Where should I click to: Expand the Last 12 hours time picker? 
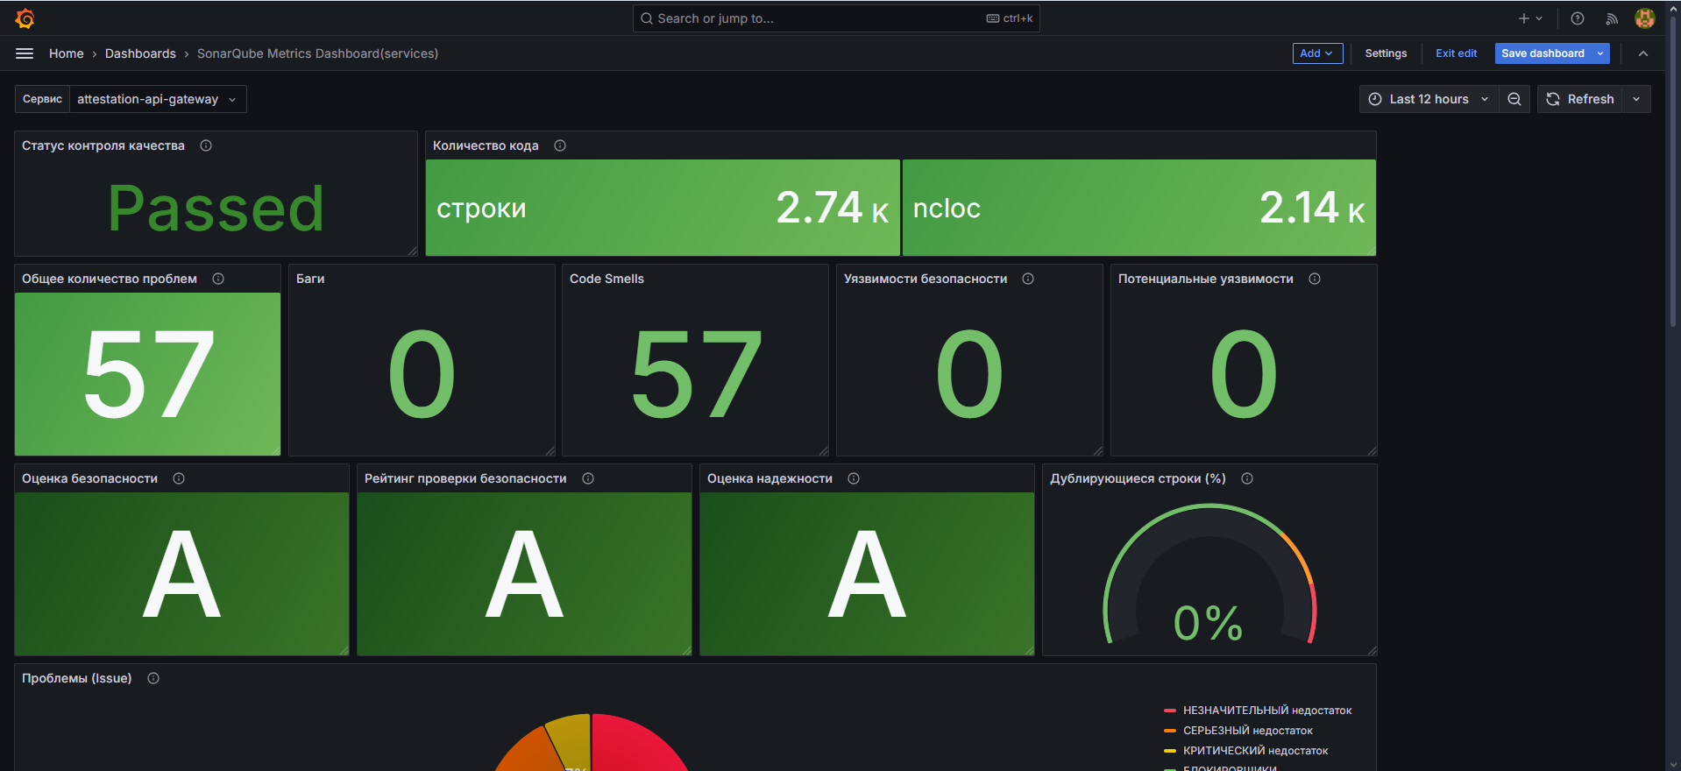click(x=1429, y=99)
